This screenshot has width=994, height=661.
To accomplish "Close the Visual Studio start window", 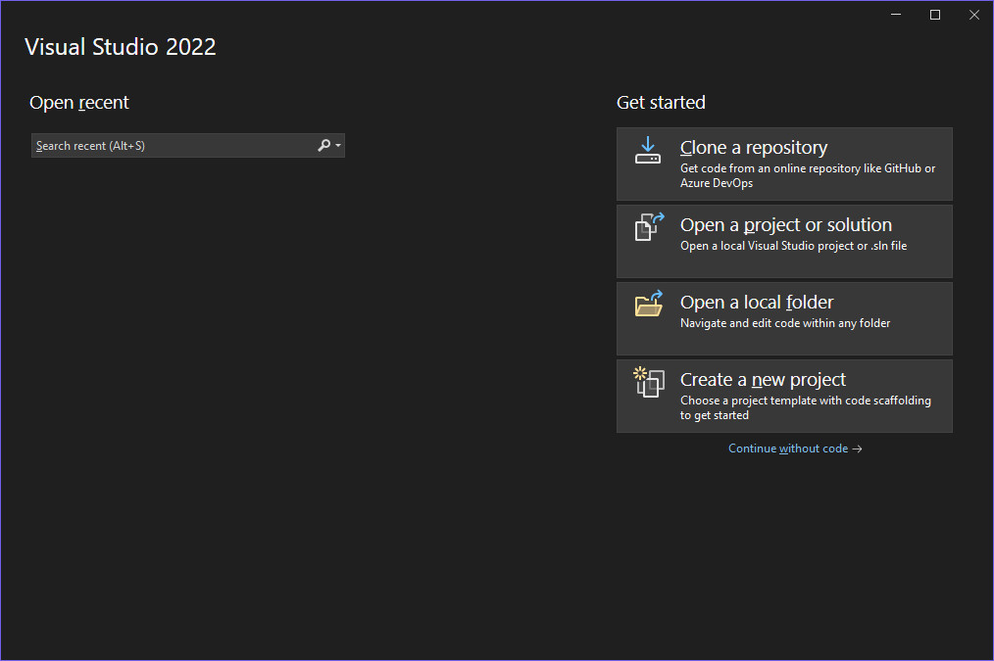I will [x=974, y=15].
